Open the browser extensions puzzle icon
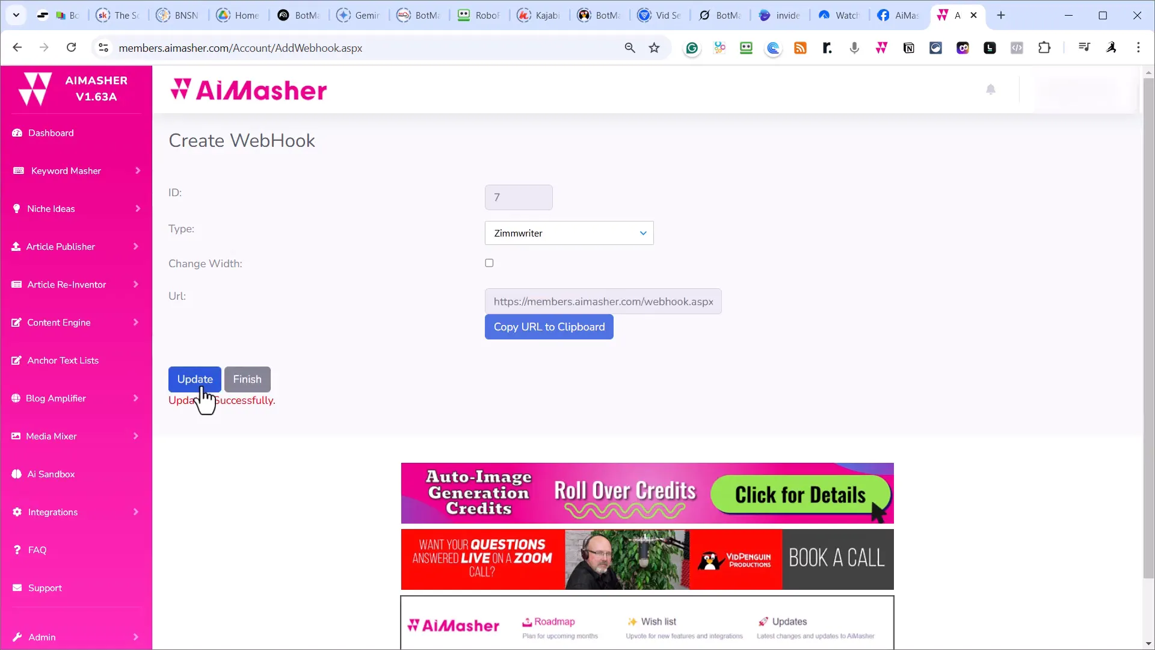Viewport: 1155px width, 650px height. pos(1044,48)
